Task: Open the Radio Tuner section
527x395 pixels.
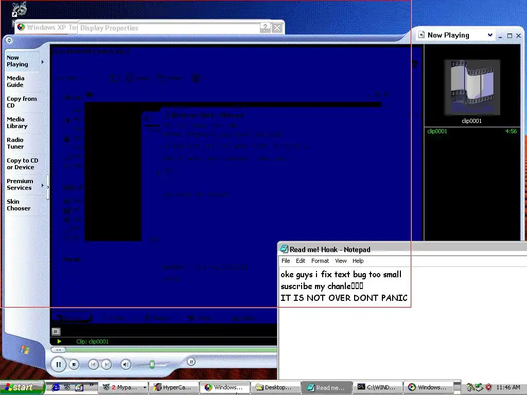Action: [x=15, y=143]
